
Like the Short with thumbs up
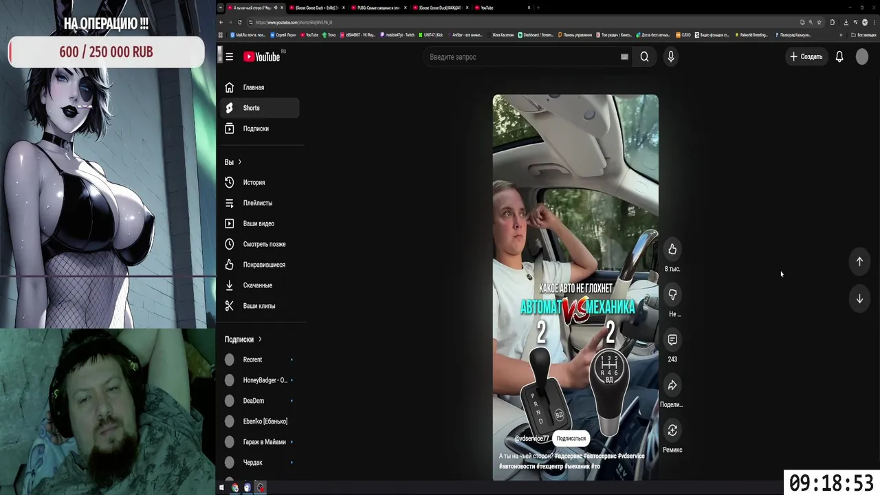[672, 250]
